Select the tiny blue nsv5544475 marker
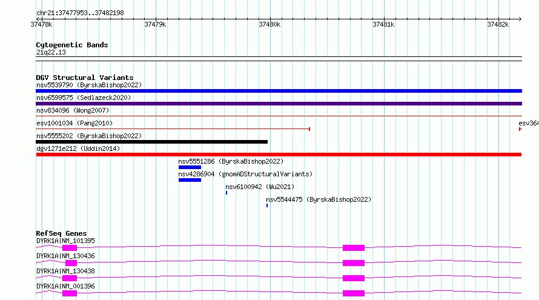Viewport: 539px width, 300px height. (266, 205)
